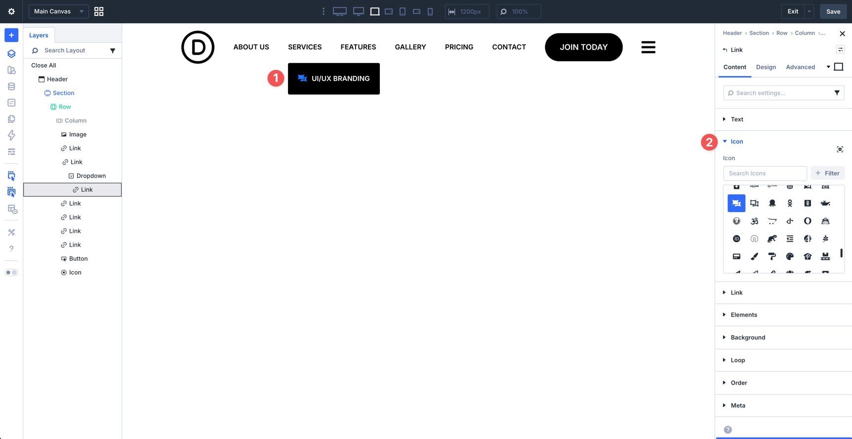The image size is (852, 439).
Task: Choose the color palette icon
Action: click(x=790, y=256)
